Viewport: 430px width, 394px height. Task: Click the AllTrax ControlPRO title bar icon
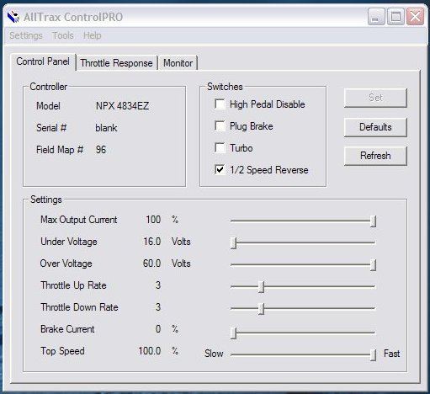(13, 17)
